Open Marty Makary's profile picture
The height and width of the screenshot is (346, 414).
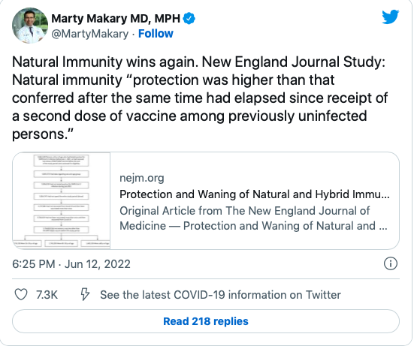click(30, 26)
